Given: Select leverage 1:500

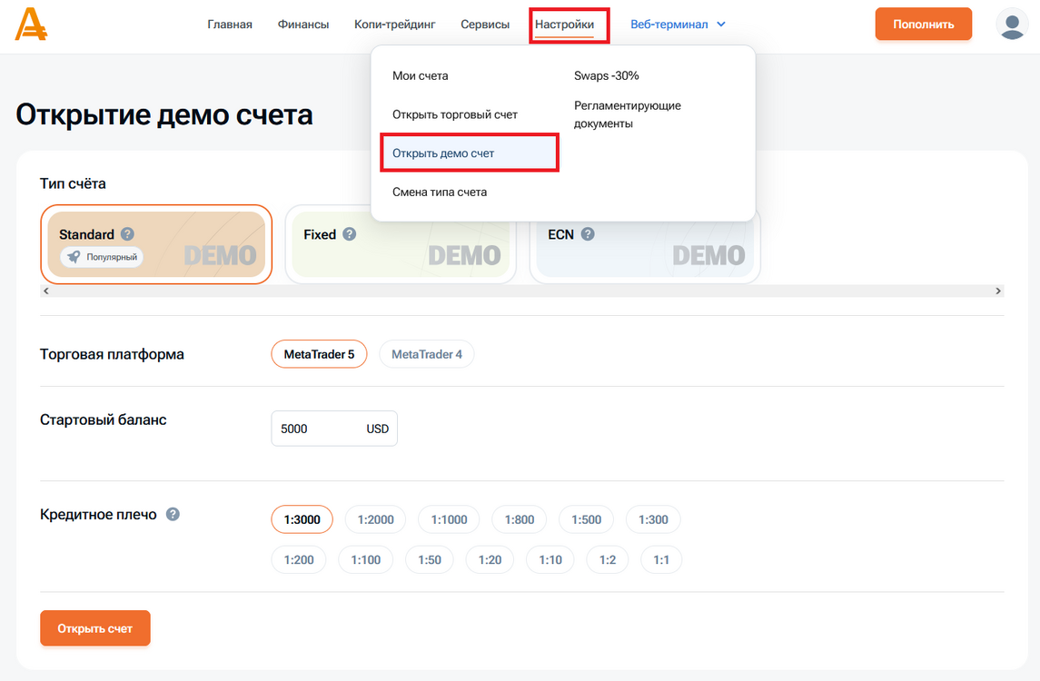Looking at the screenshot, I should pos(587,520).
